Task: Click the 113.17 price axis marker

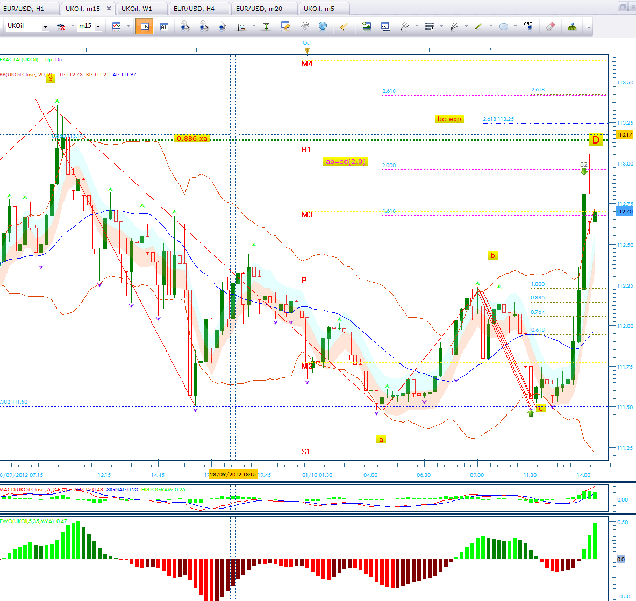Action: (x=624, y=134)
